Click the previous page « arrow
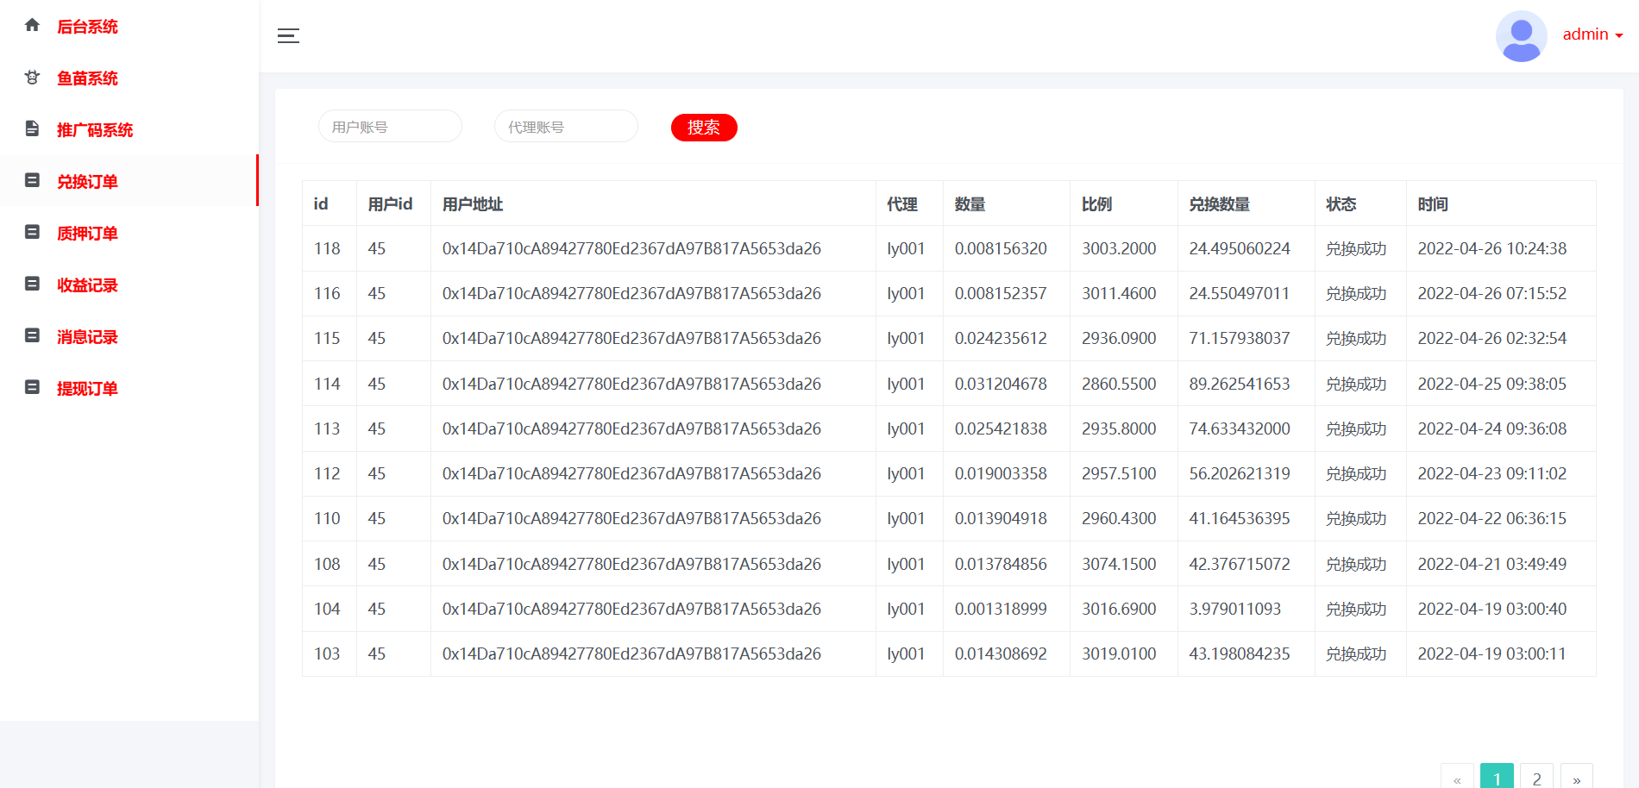1639x788 pixels. point(1457,778)
